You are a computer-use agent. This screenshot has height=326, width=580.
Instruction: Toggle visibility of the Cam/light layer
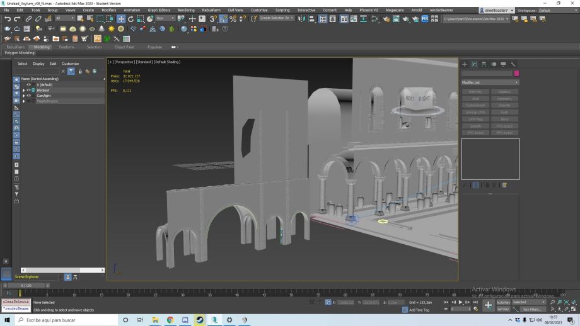point(29,96)
